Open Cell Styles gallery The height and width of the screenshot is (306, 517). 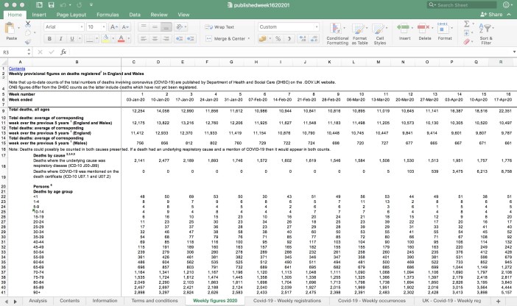click(379, 34)
